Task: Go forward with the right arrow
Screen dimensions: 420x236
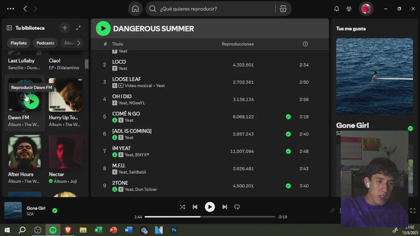Action: [35, 9]
